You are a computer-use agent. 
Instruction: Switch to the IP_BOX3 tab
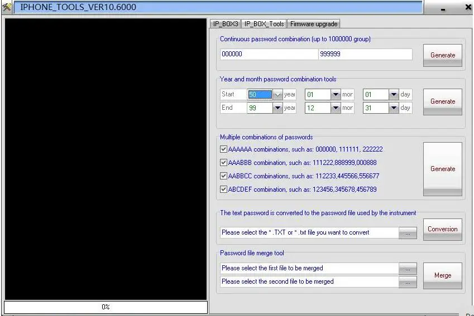(x=226, y=24)
